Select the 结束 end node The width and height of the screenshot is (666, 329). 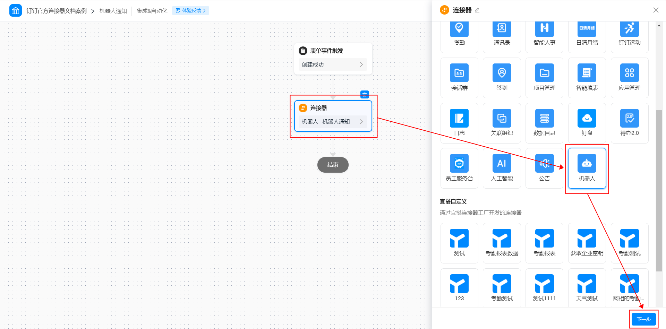[x=333, y=165]
